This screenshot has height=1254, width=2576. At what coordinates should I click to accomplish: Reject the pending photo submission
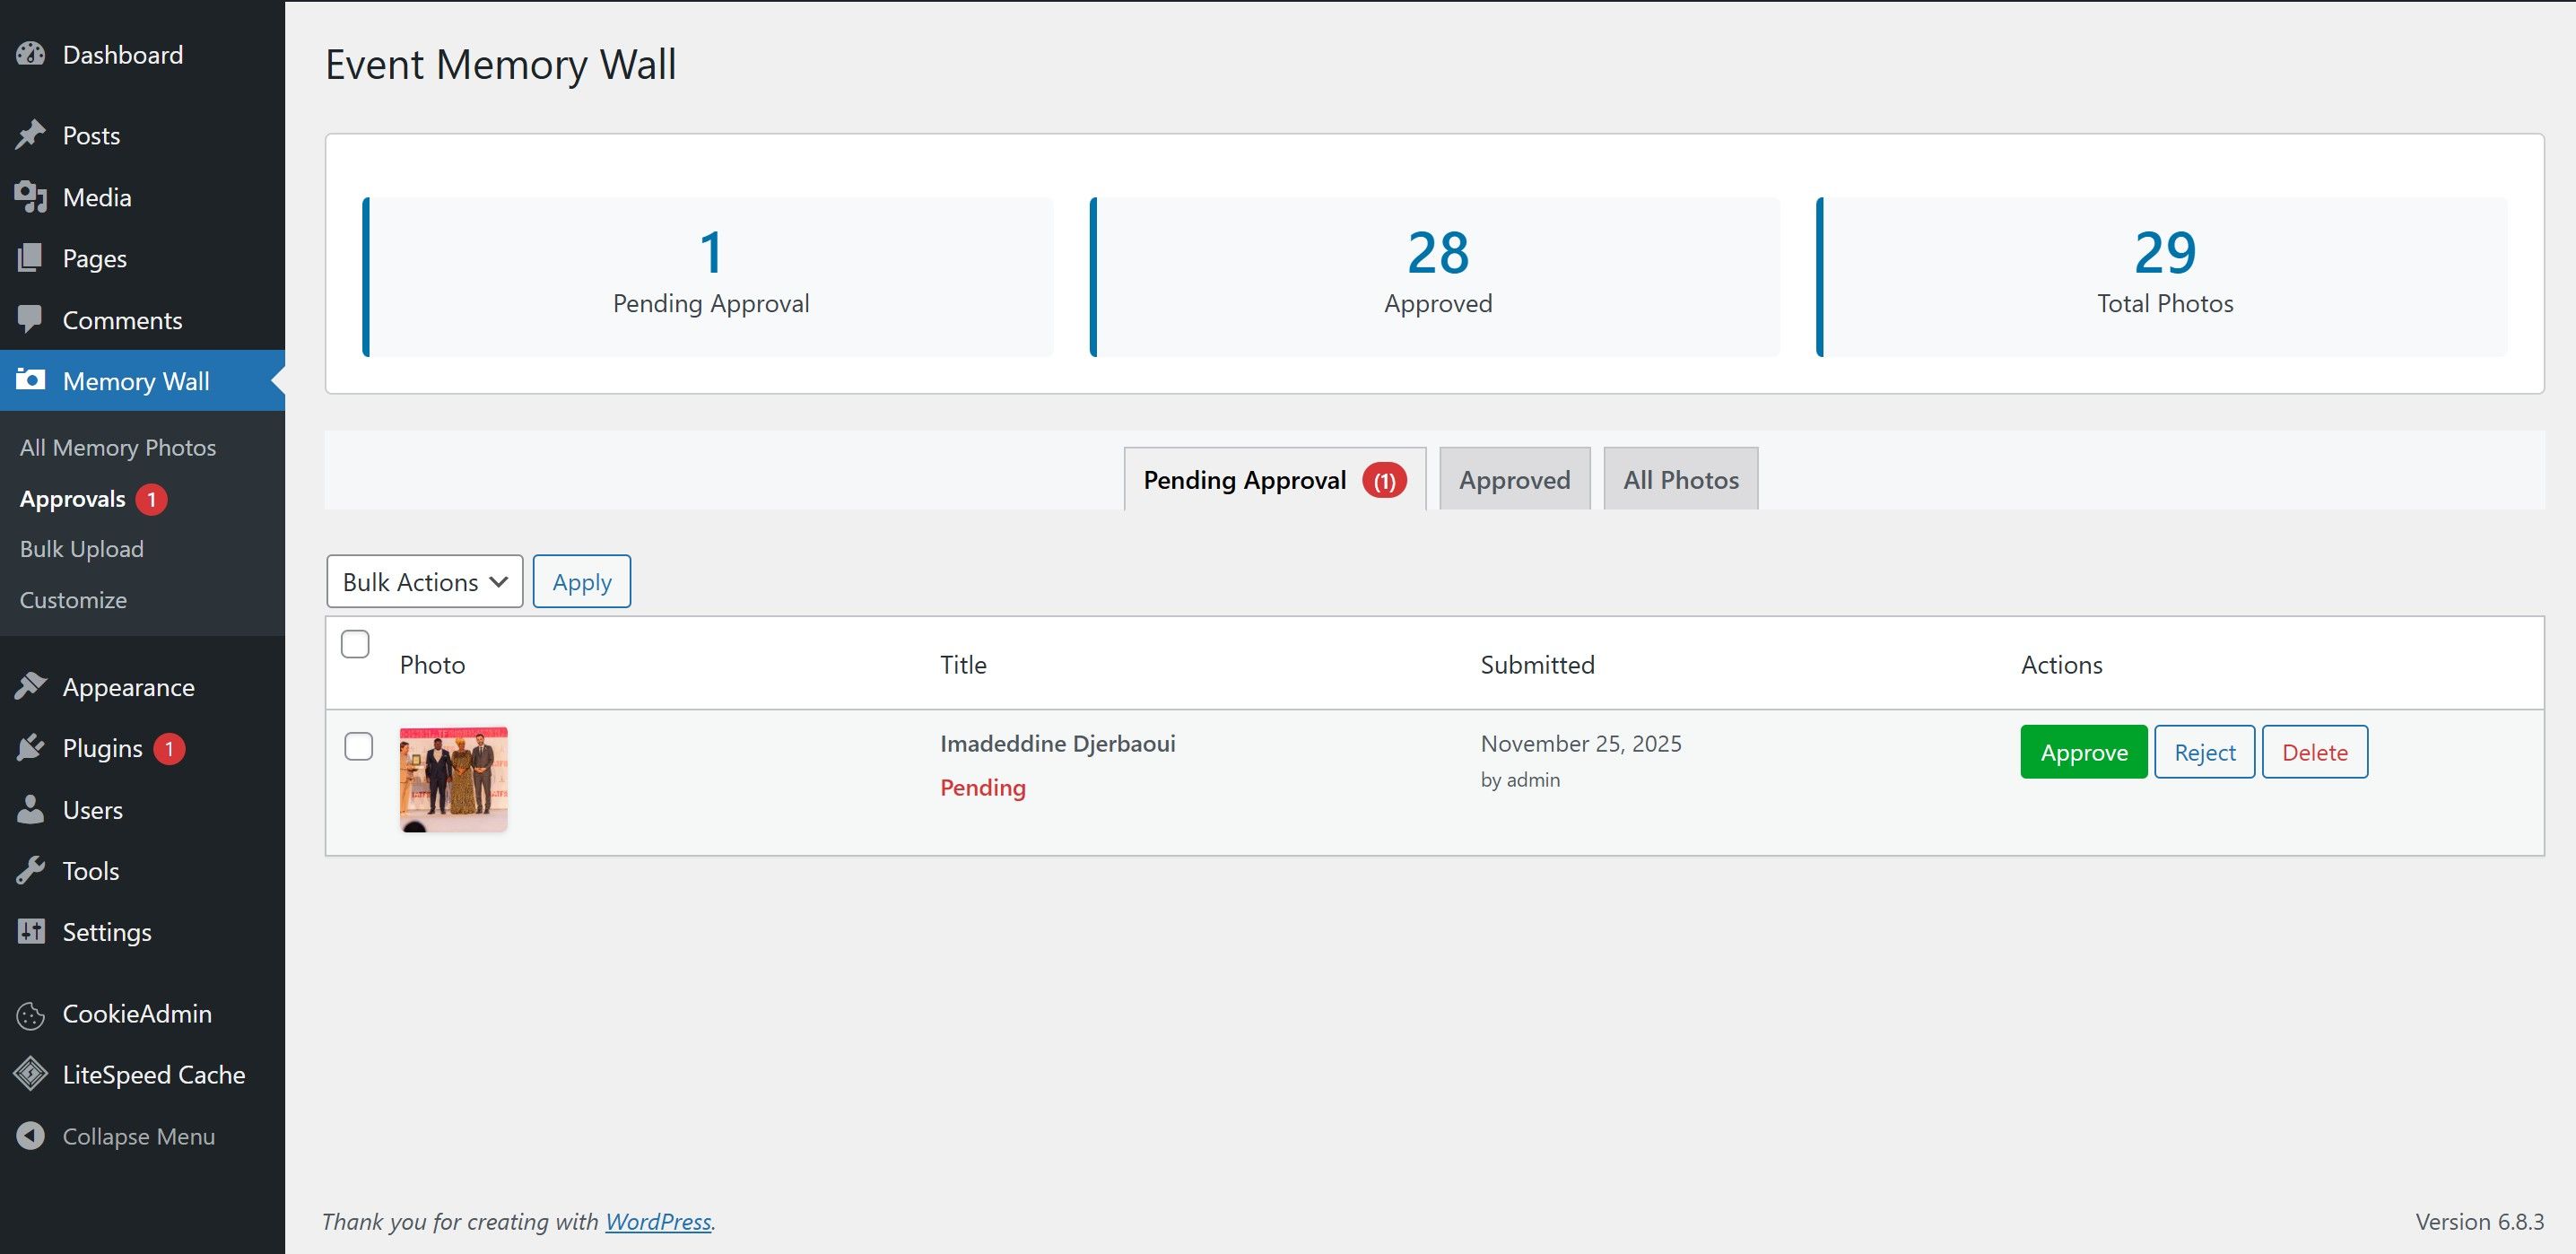(2204, 752)
